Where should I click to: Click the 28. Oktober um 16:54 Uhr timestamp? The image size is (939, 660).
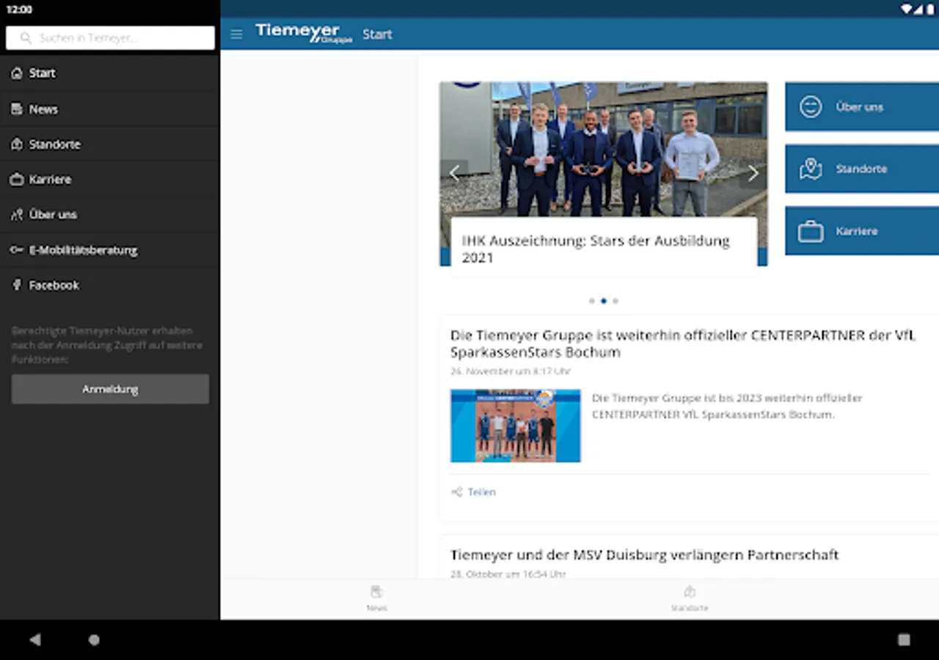[x=508, y=573]
